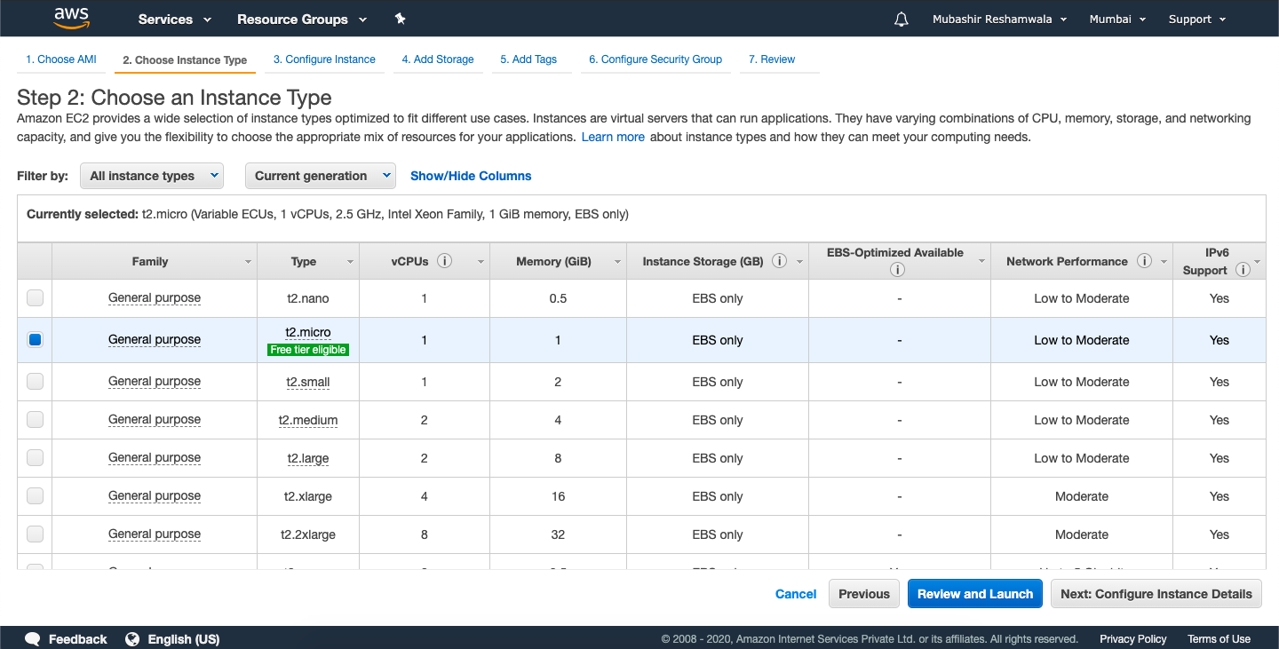Open the Support dropdown menu
Viewport: 1279px width, 649px height.
point(1197,19)
